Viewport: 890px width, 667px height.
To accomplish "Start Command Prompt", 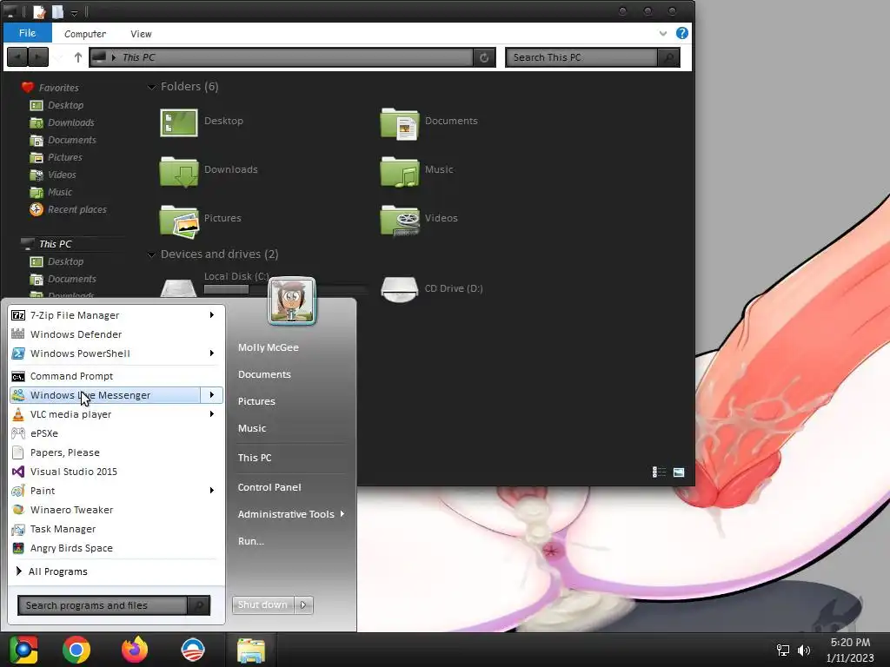I will (116, 376).
